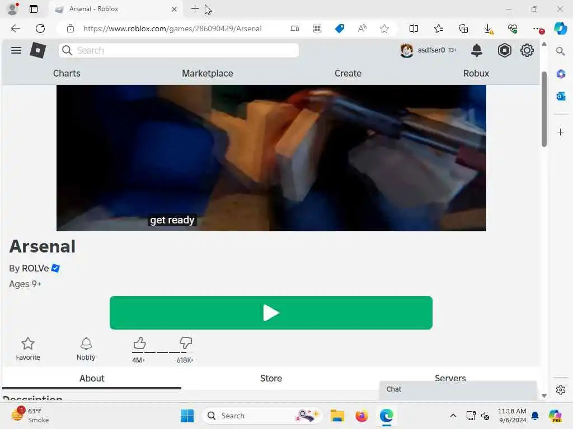Open Outlook in Edge sidebar
Screen dimensions: 573x429
561,96
